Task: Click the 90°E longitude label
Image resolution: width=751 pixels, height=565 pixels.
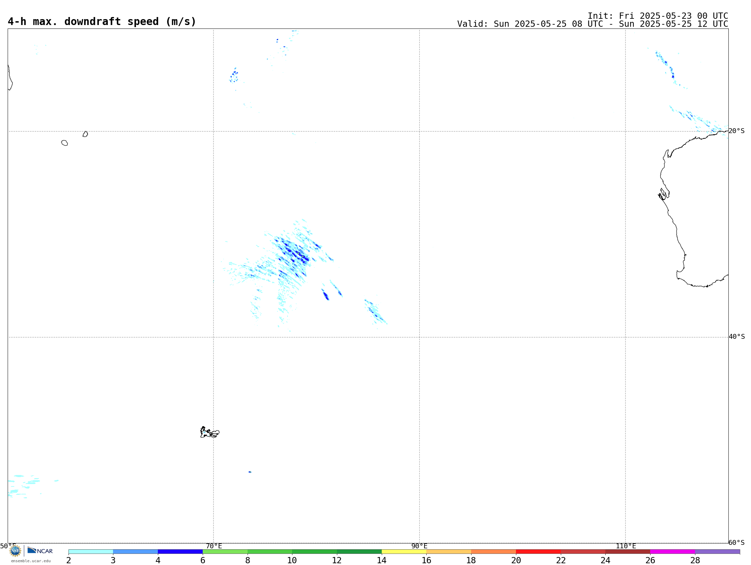Action: [x=419, y=546]
